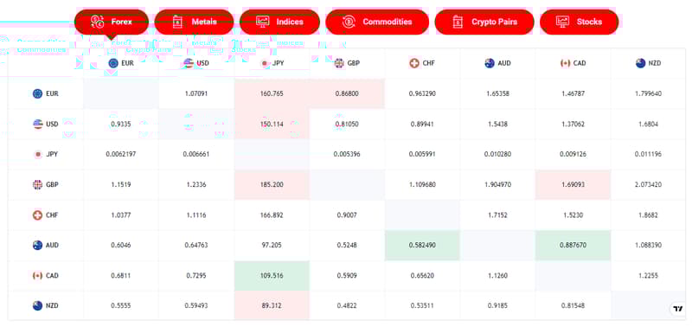Viewport: 692px width, 327px height.
Task: Select the NZD/JPY rate 89.312
Action: pyautogui.click(x=272, y=306)
